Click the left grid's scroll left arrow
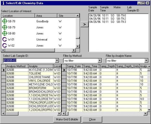151x124 pixels. pyautogui.click(x=3, y=113)
